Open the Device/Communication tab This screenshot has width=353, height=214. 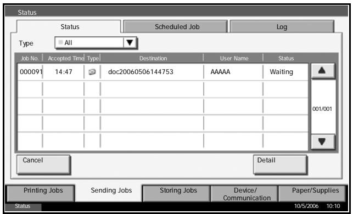pos(244,194)
